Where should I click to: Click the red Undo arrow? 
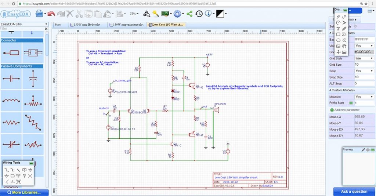(x=51, y=14)
